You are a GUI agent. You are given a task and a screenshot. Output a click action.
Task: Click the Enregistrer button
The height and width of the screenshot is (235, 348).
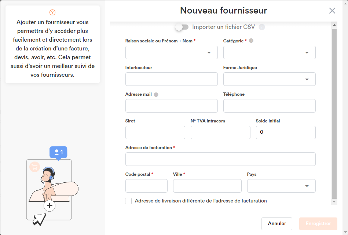click(x=318, y=224)
